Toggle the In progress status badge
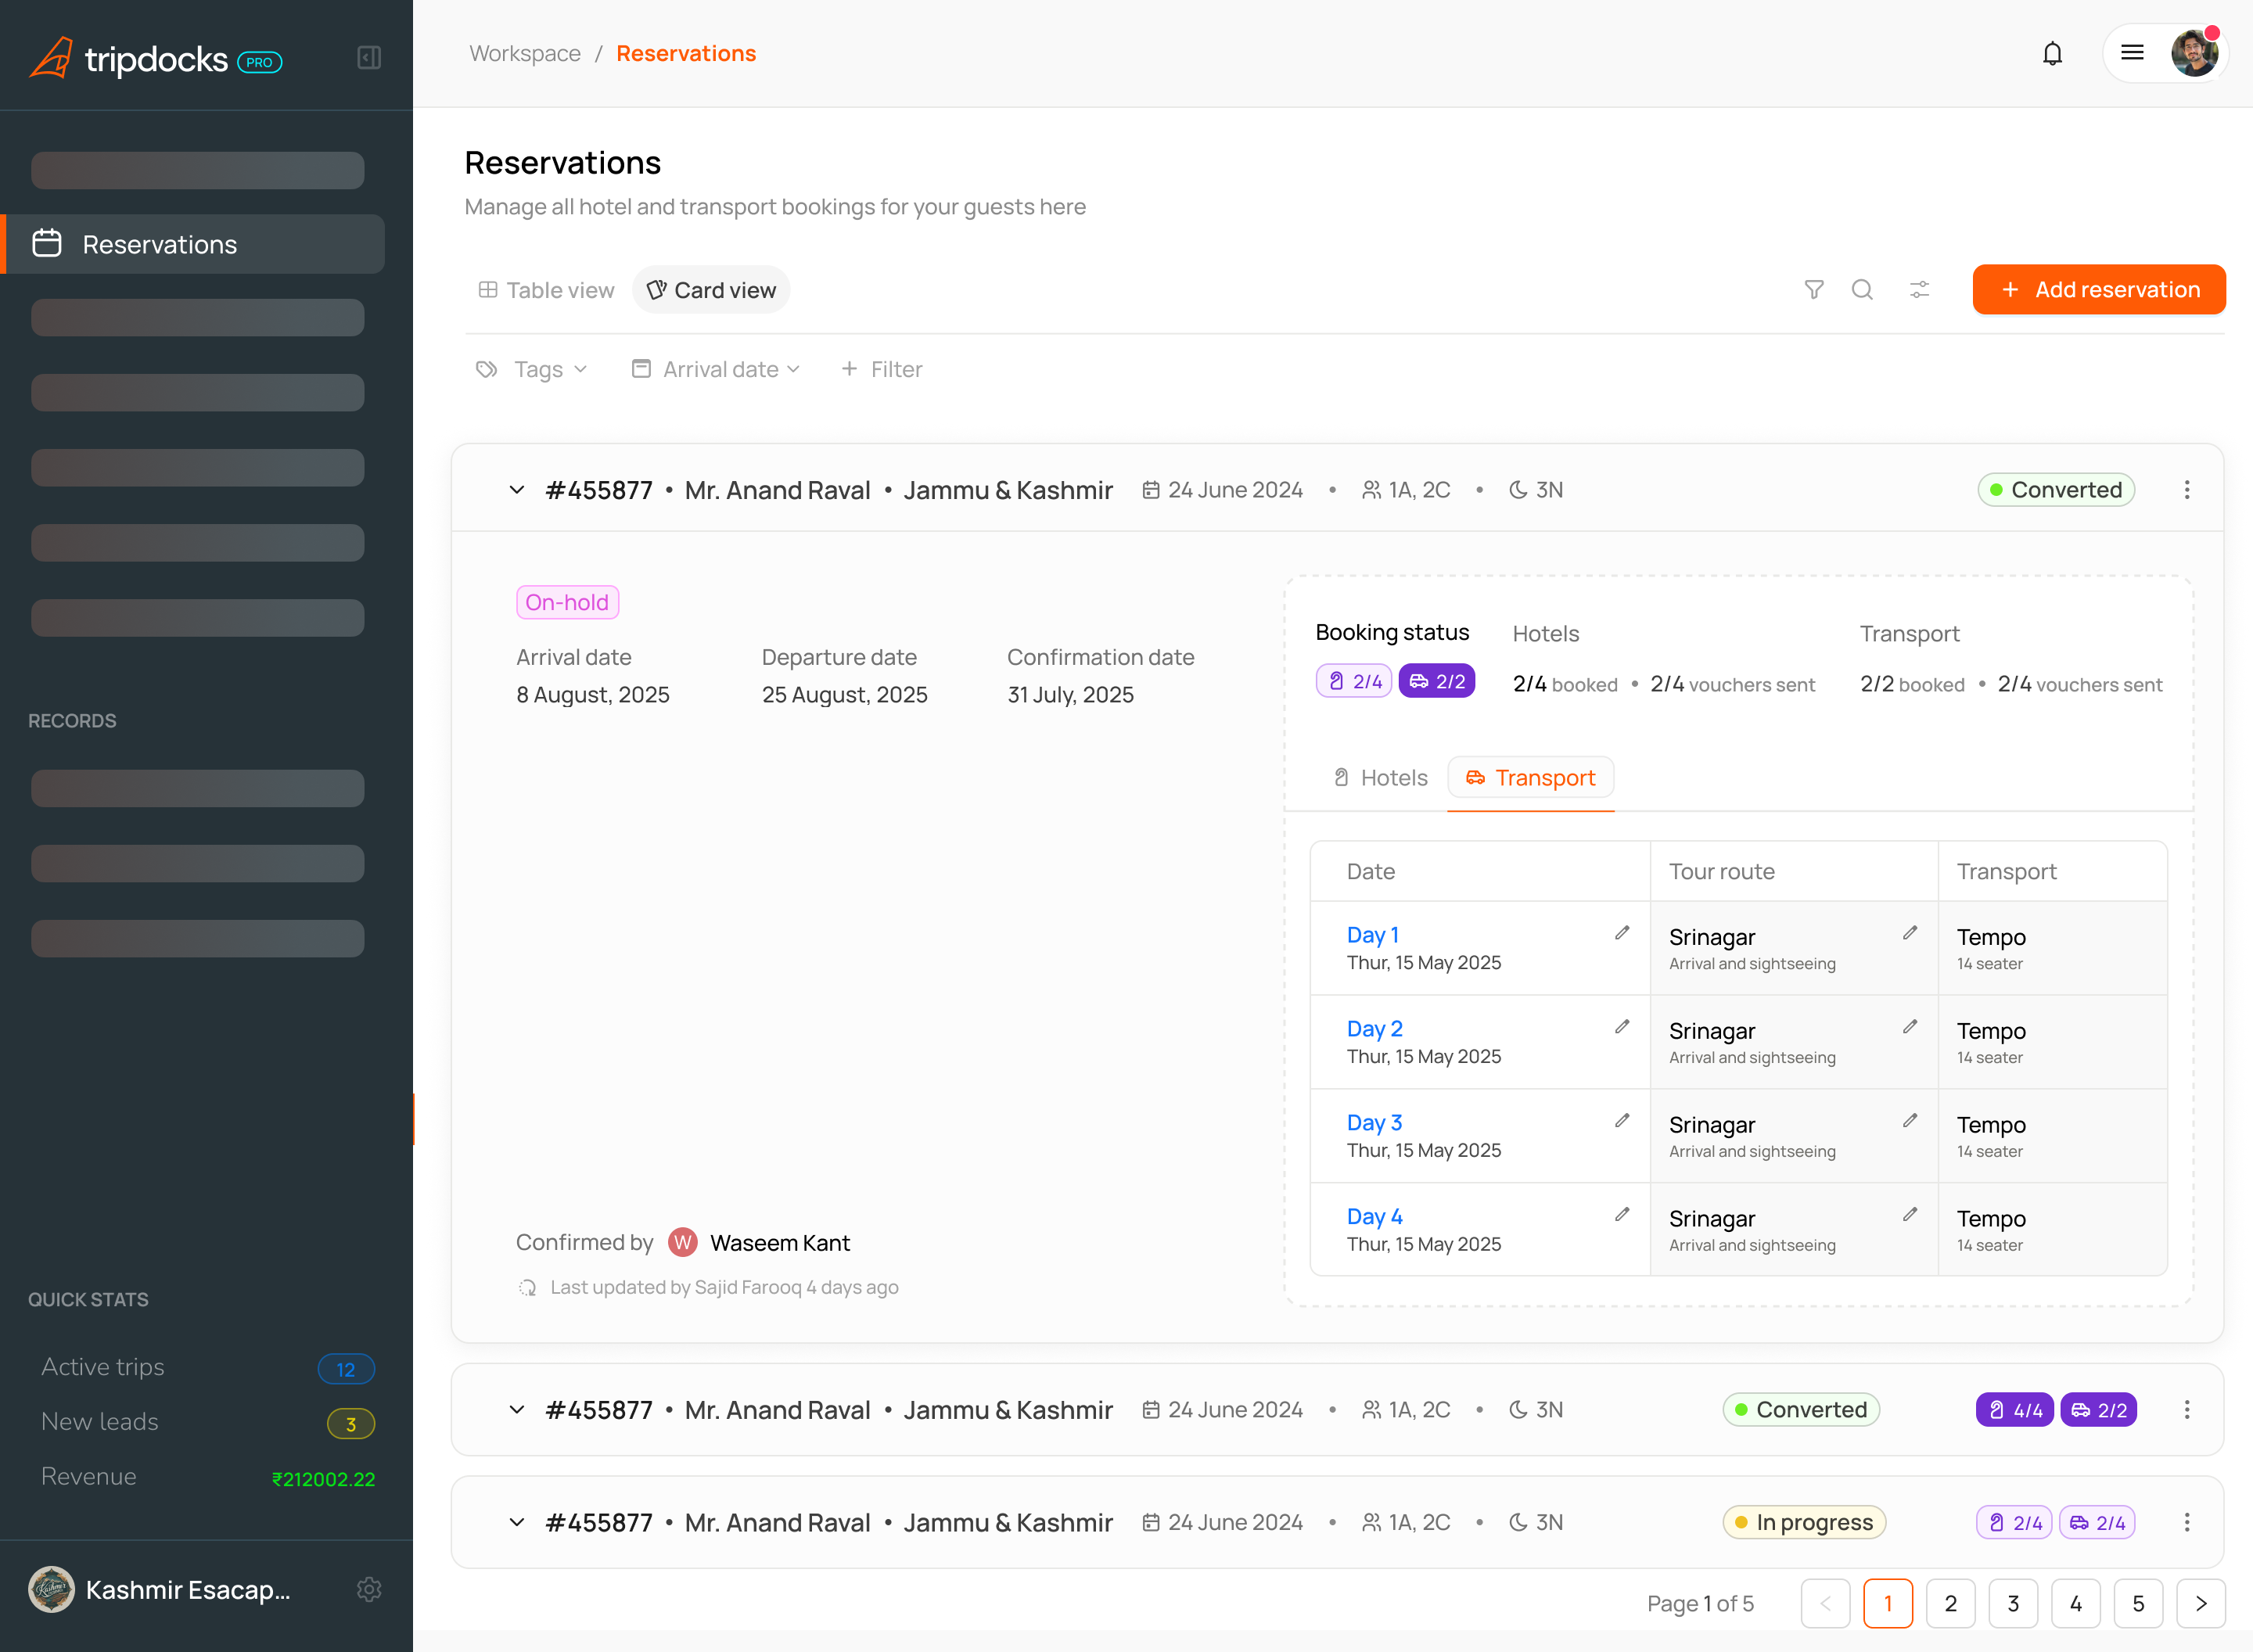The height and width of the screenshot is (1652, 2253). [1803, 1522]
